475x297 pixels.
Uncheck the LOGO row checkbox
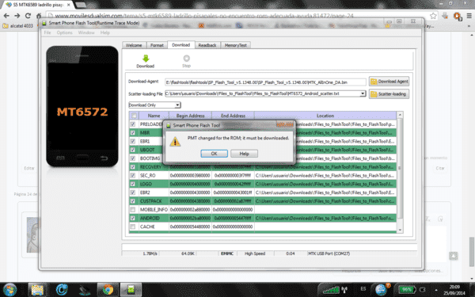[133, 184]
